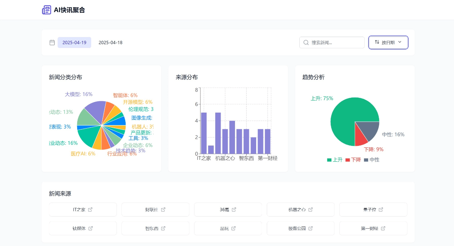This screenshot has height=246, width=454.
Task: Click the 机器之心 axis label on bar chart
Action: [225, 158]
